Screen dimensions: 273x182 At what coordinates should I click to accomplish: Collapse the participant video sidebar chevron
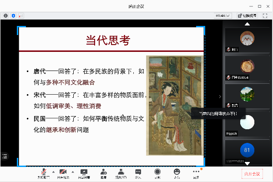coord(220,96)
